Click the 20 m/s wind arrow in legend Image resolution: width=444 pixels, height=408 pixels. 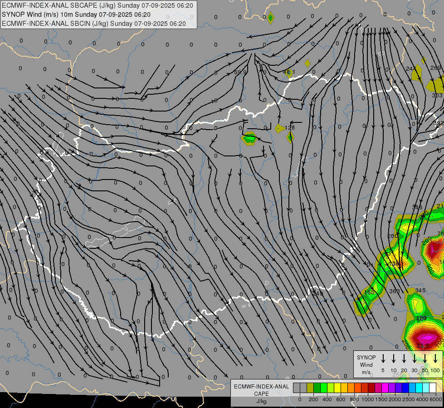click(x=404, y=358)
